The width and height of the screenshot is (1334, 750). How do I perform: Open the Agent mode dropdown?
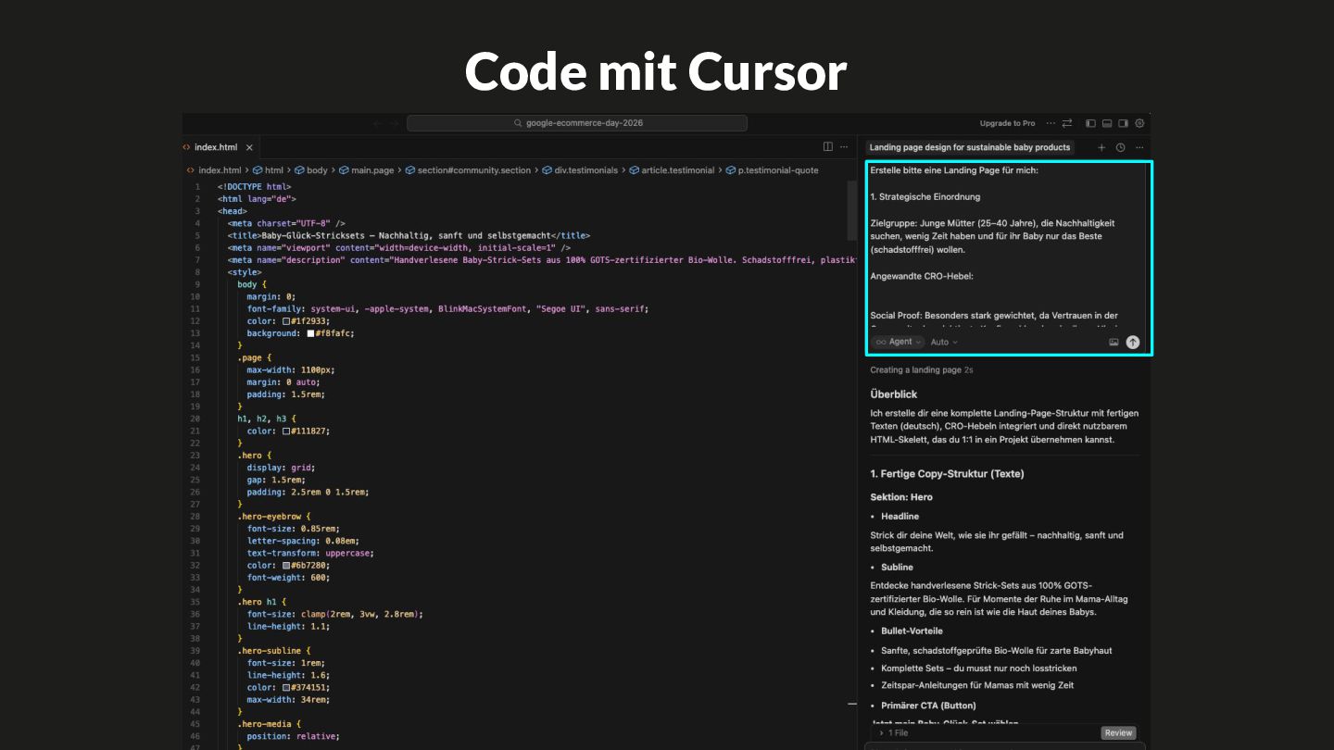898,342
